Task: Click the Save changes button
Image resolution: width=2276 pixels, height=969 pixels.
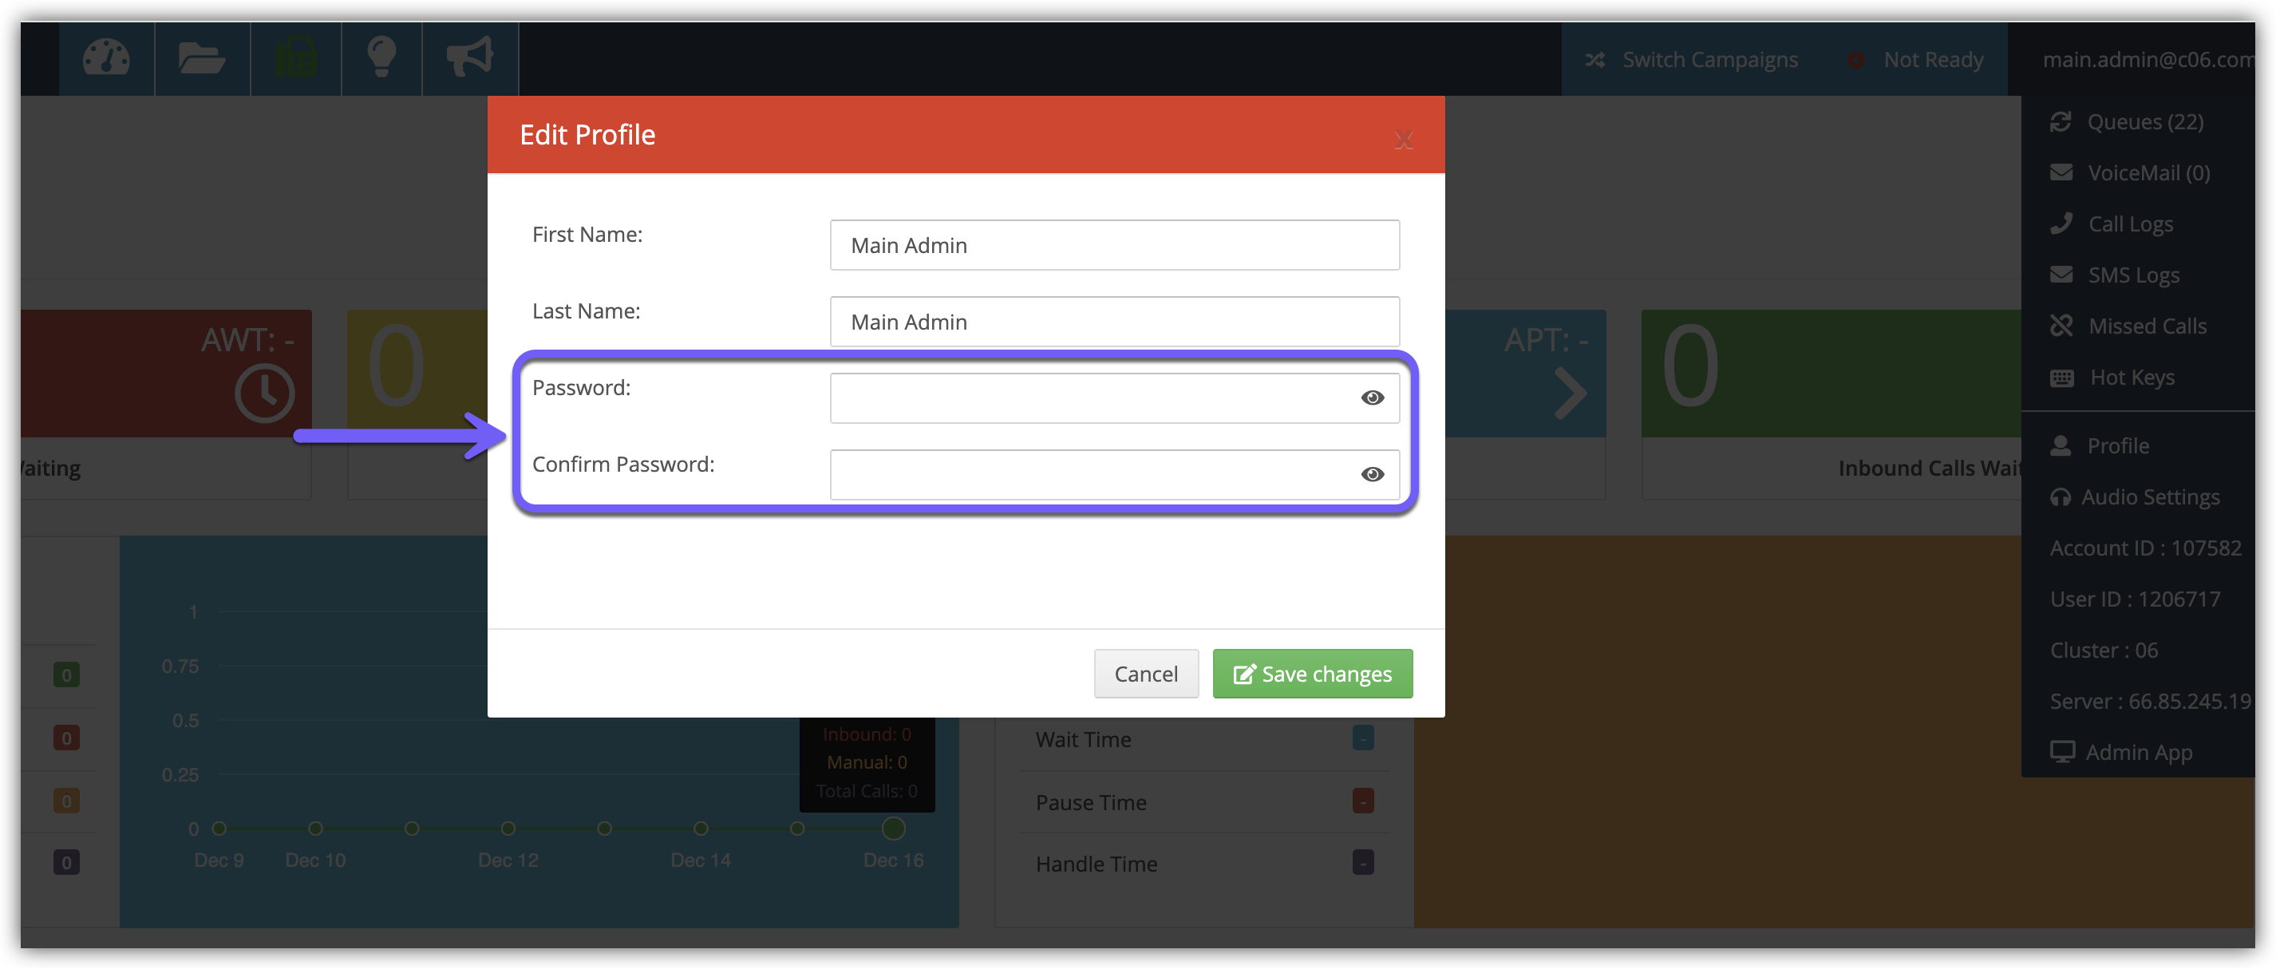Action: [x=1312, y=674]
